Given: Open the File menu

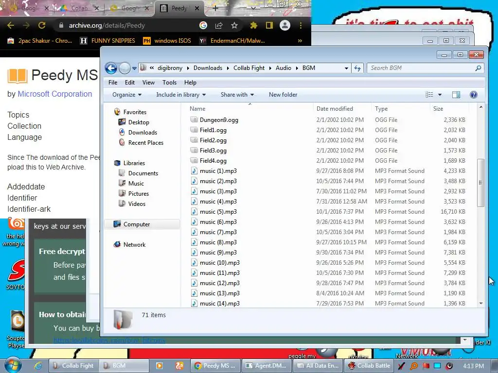Looking at the screenshot, I should (113, 83).
